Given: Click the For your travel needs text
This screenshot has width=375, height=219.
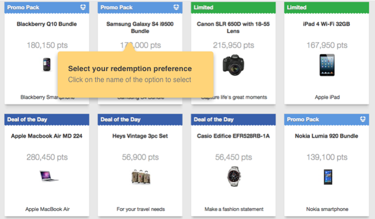Looking at the screenshot, I should pos(141,209).
